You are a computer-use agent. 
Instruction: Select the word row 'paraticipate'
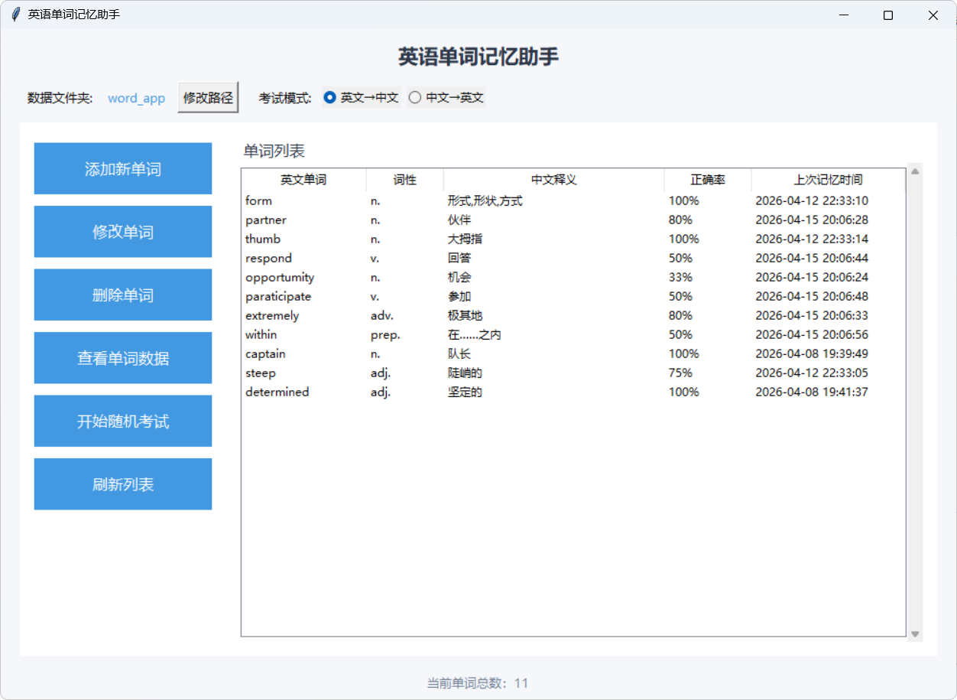[573, 296]
